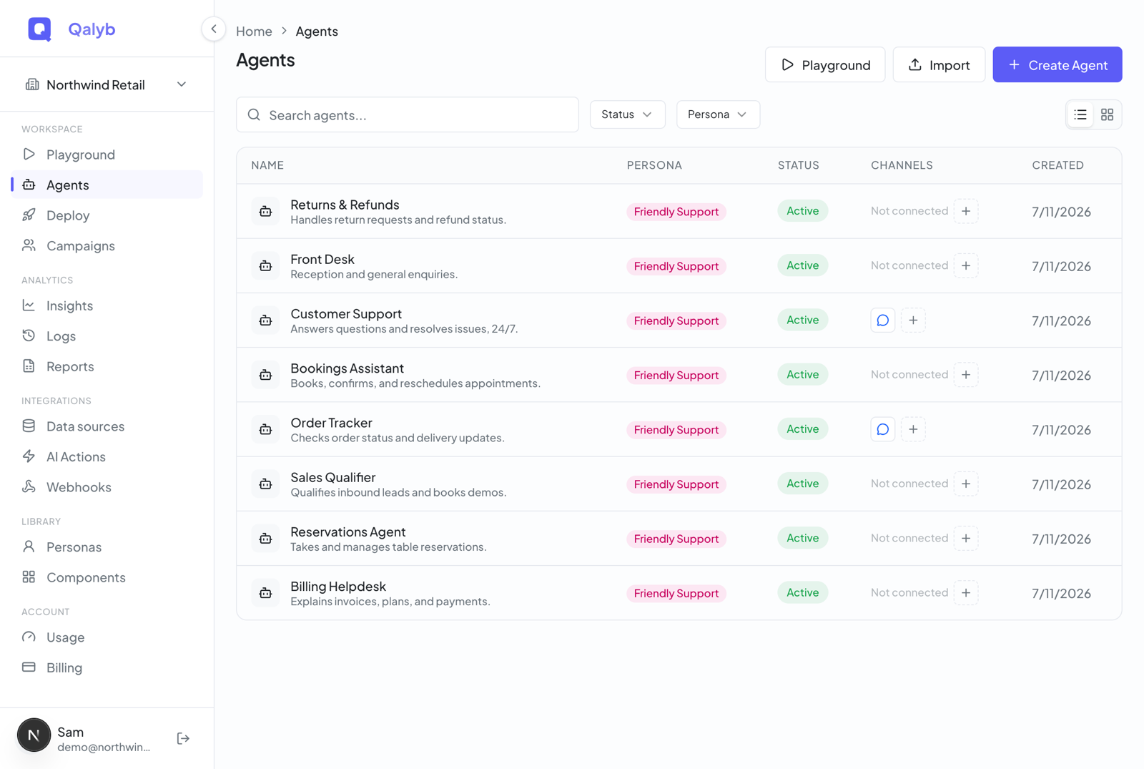The image size is (1144, 769).
Task: Open the Status filter dropdown
Action: tap(627, 114)
